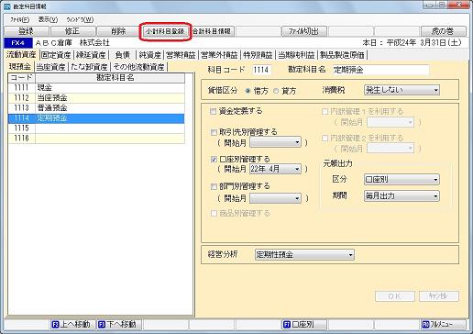Viewport: 473px width, 334px height.
Task: Click the 口座別 function key button
Action: pyautogui.click(x=303, y=324)
